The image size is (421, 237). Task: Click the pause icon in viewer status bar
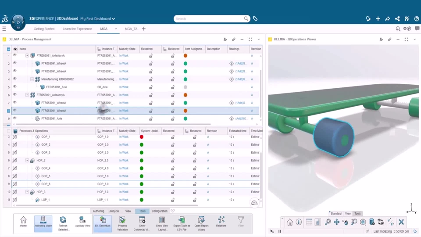(279, 231)
